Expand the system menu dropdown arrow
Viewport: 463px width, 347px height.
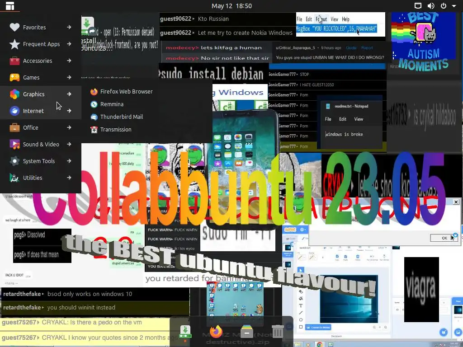(454, 6)
